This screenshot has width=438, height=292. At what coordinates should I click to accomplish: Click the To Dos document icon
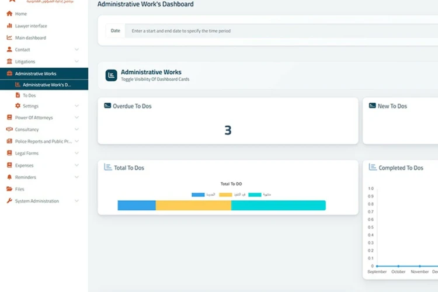pos(18,95)
